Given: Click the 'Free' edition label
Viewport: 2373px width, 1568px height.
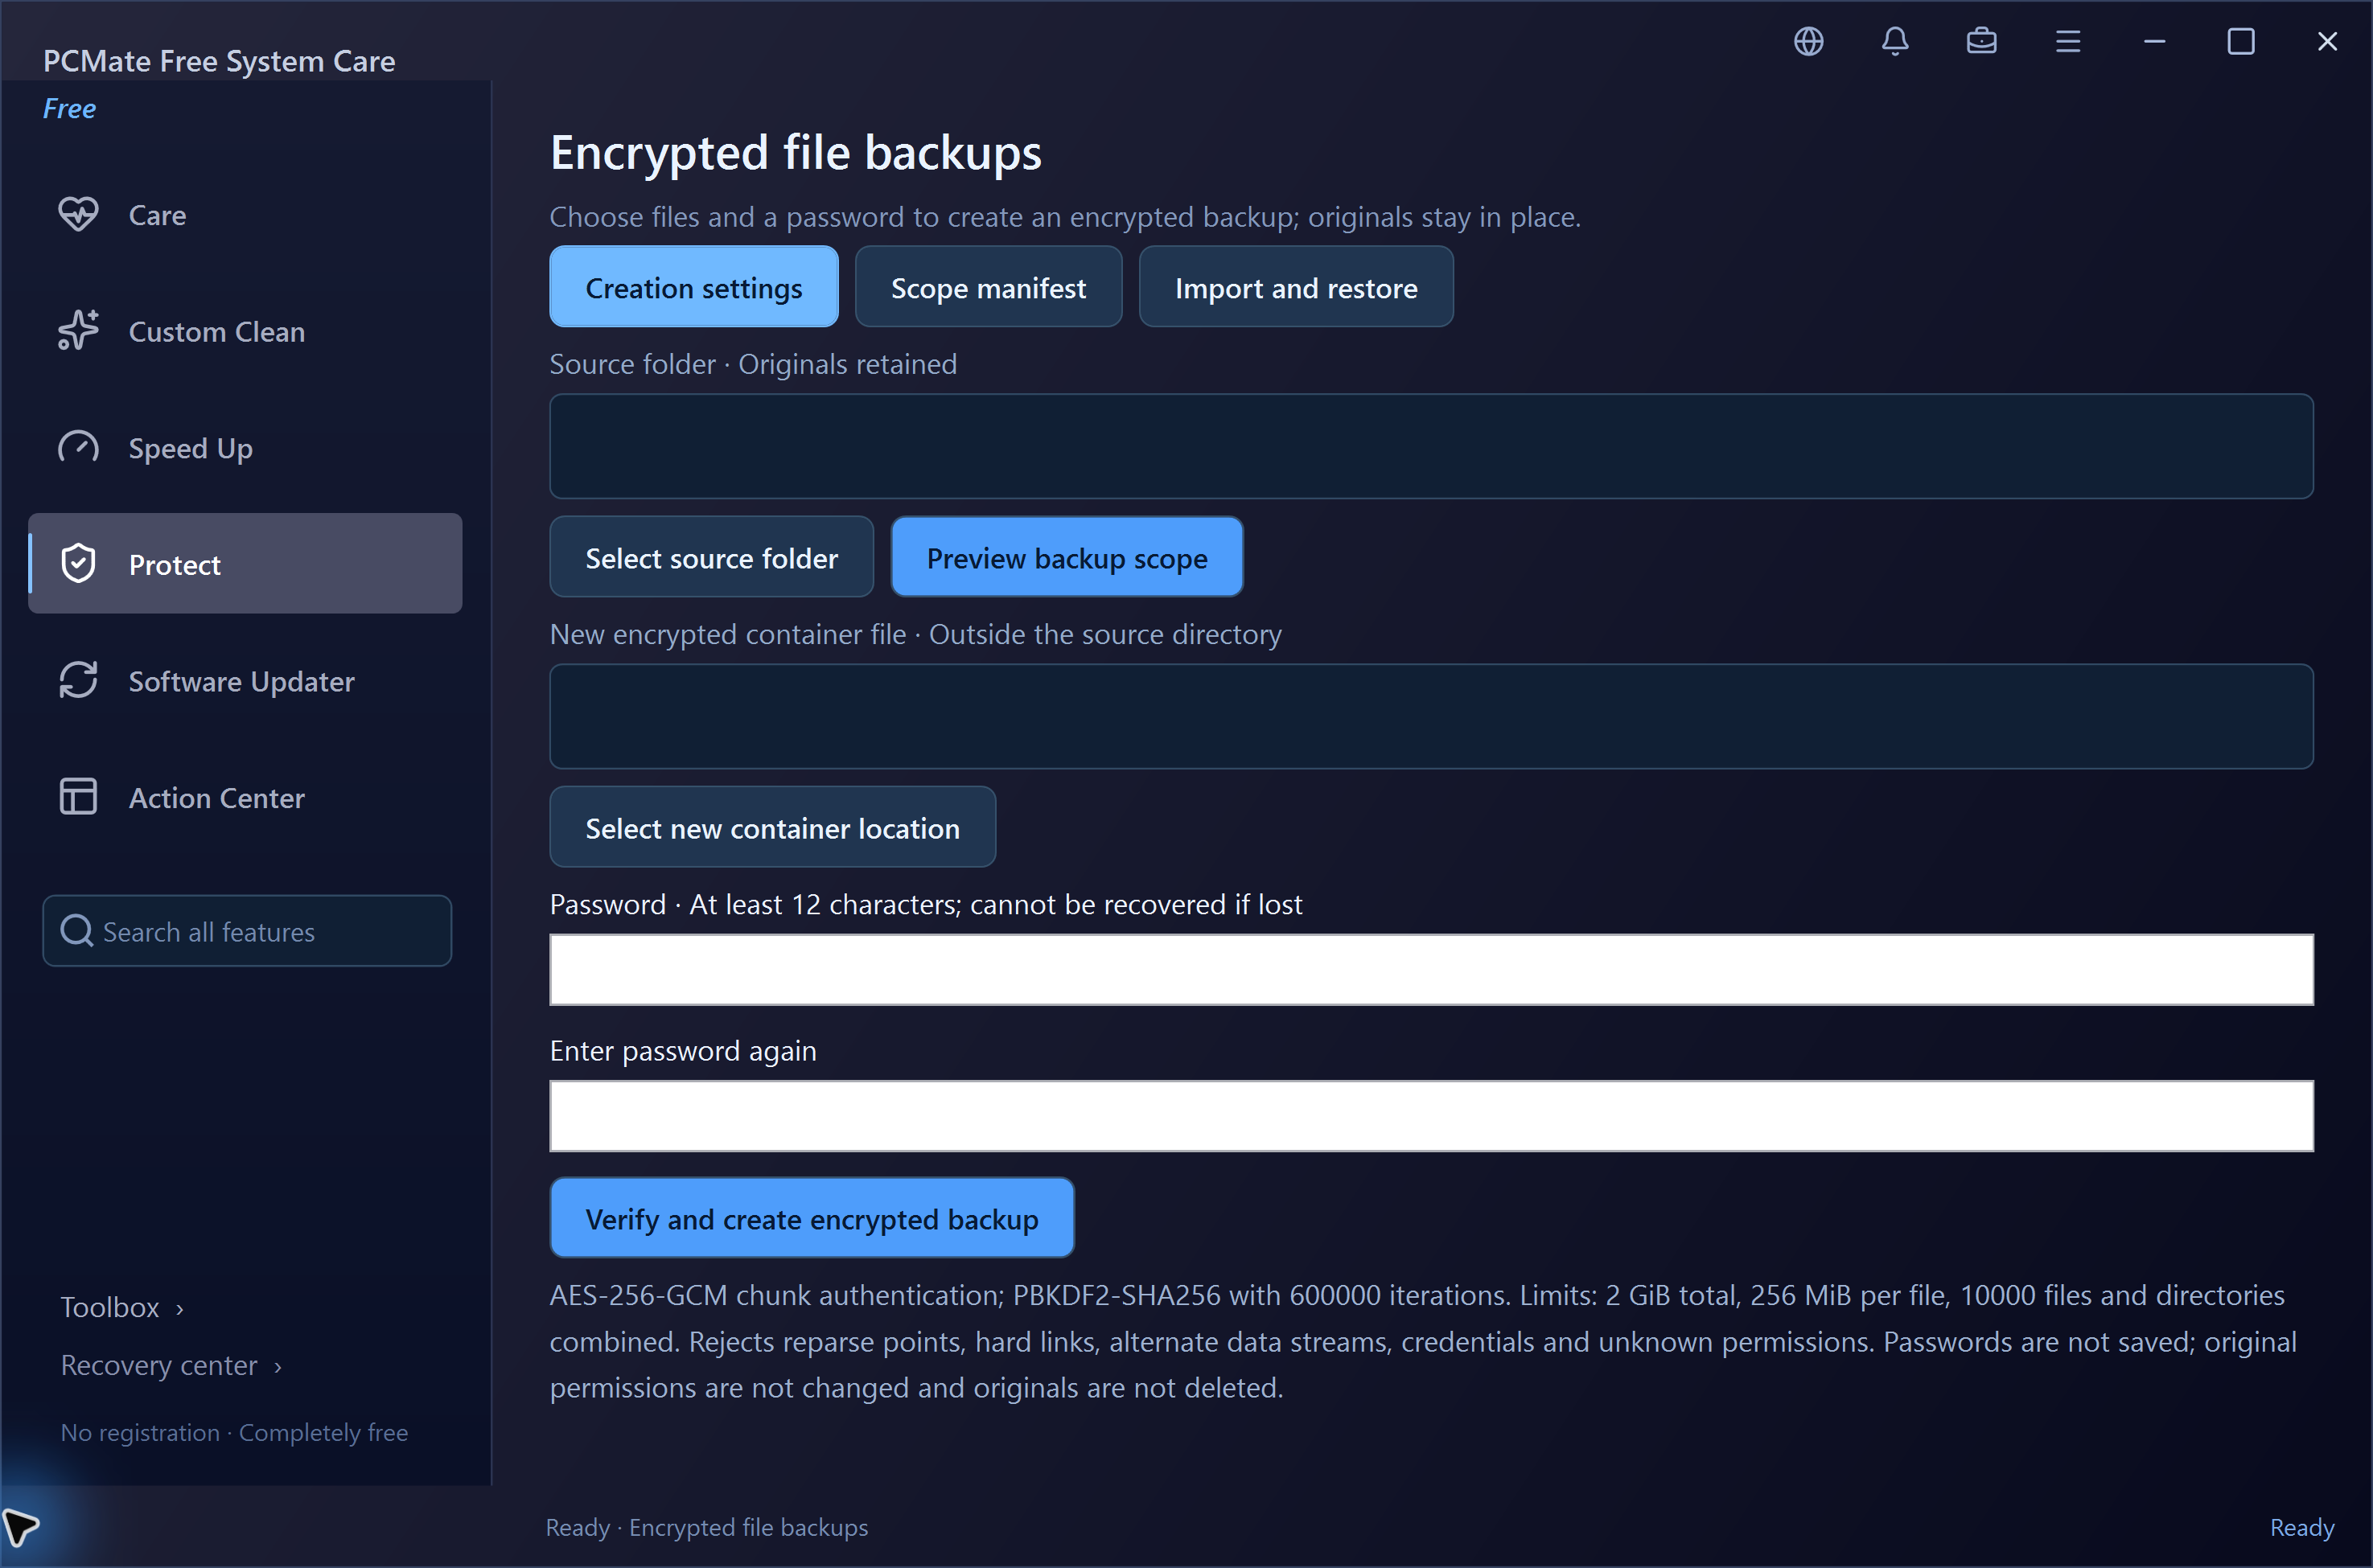Looking at the screenshot, I should point(69,108).
